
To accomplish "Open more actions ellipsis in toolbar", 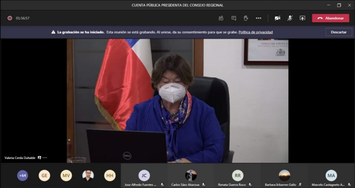I will click(x=259, y=18).
